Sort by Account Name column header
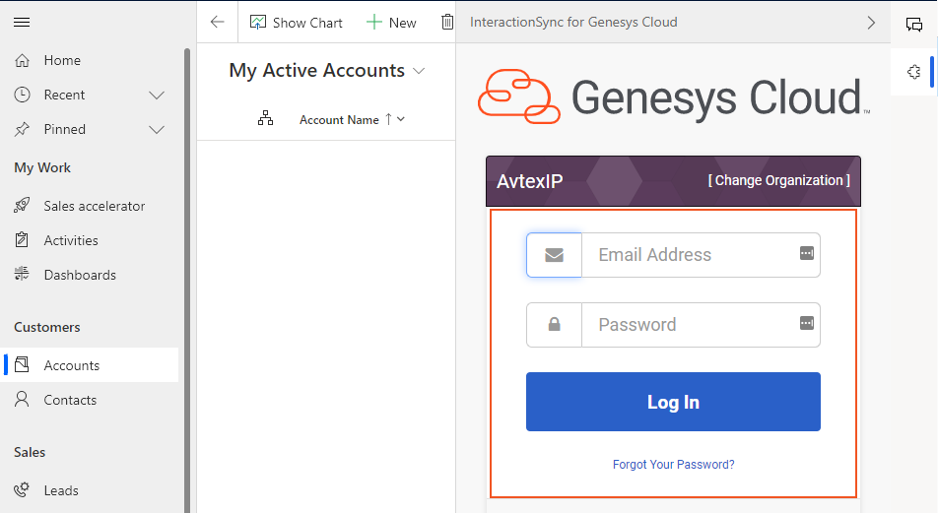 coord(339,119)
